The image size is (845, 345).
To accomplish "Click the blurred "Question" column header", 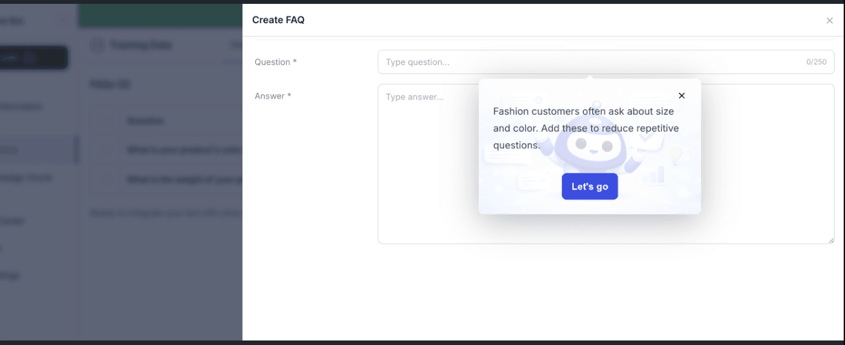I will coord(145,121).
